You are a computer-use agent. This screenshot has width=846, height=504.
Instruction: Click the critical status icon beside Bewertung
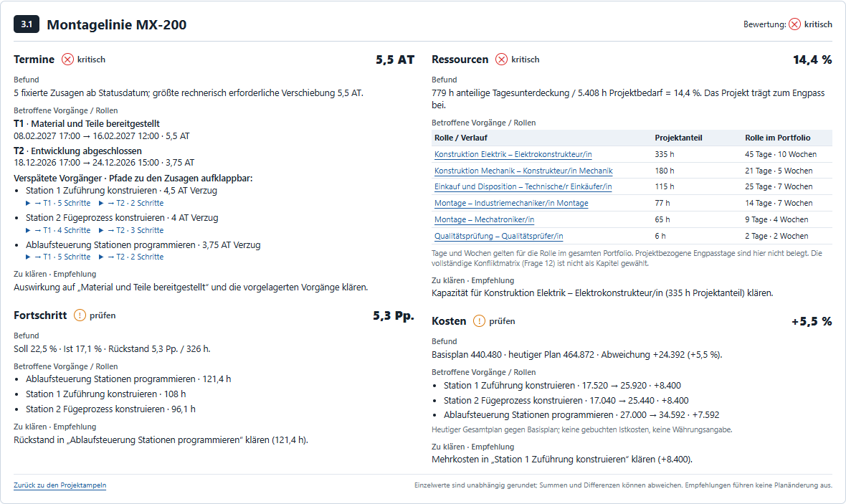click(x=795, y=24)
